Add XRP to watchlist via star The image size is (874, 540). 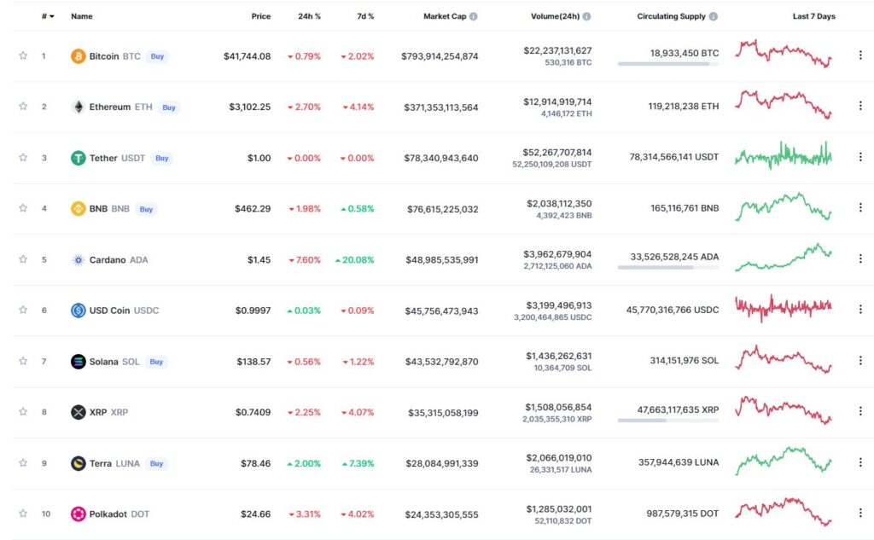point(23,412)
